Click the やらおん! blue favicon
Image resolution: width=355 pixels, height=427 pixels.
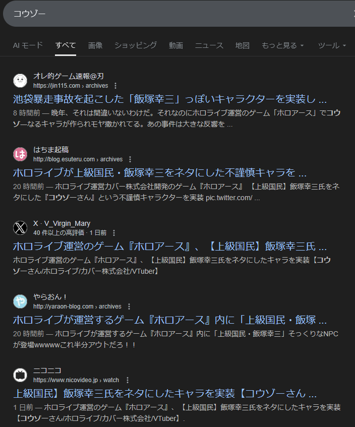pos(20,301)
